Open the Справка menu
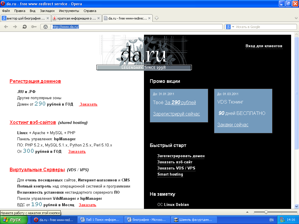299x224 pixels. pyautogui.click(x=90, y=11)
